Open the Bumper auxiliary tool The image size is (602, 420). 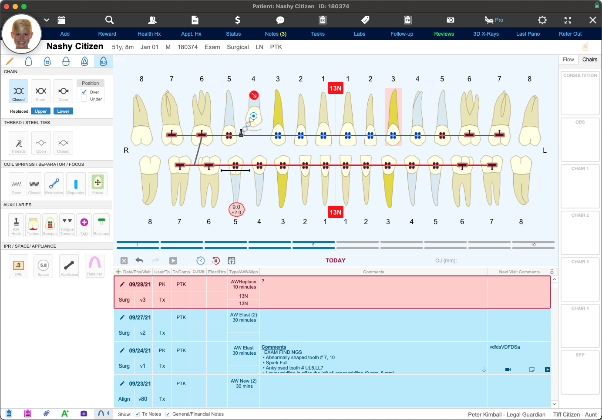pyautogui.click(x=50, y=225)
